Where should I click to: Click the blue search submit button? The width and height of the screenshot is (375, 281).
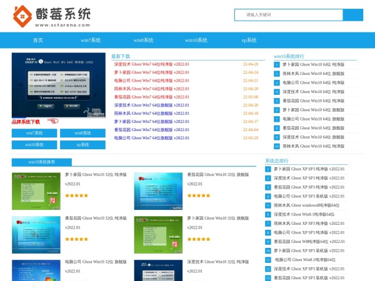[x=353, y=15]
